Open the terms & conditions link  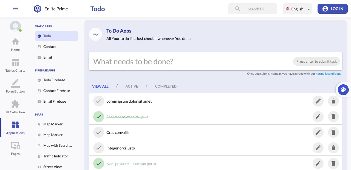(329, 74)
